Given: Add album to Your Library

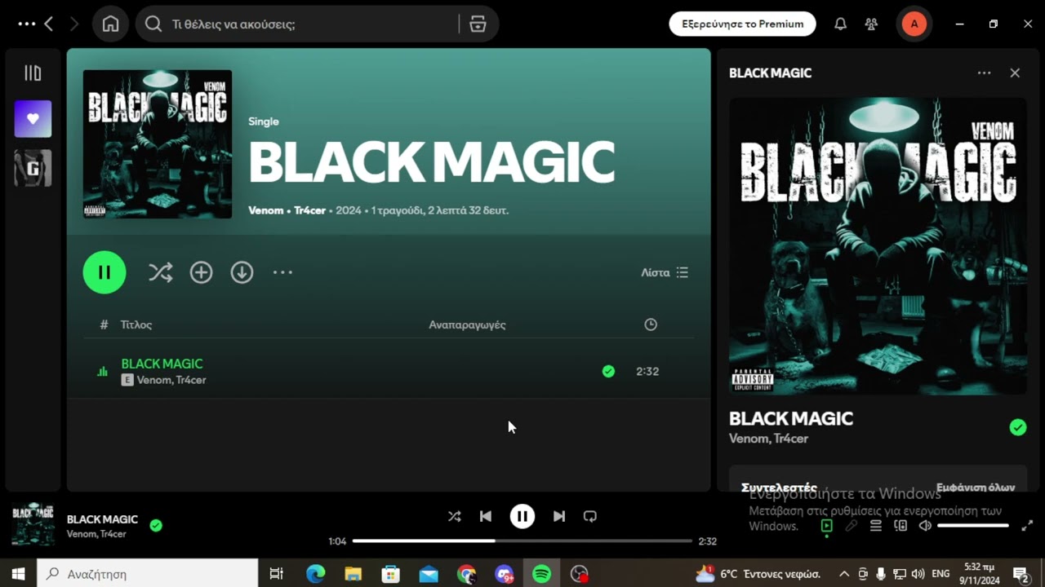Looking at the screenshot, I should (x=201, y=272).
